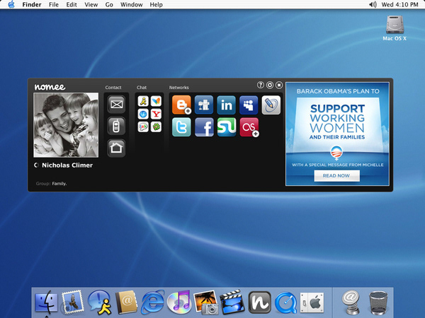Image resolution: width=425 pixels, height=318 pixels.
Task: Open QuickTime Player from the dock
Action: coord(285,302)
